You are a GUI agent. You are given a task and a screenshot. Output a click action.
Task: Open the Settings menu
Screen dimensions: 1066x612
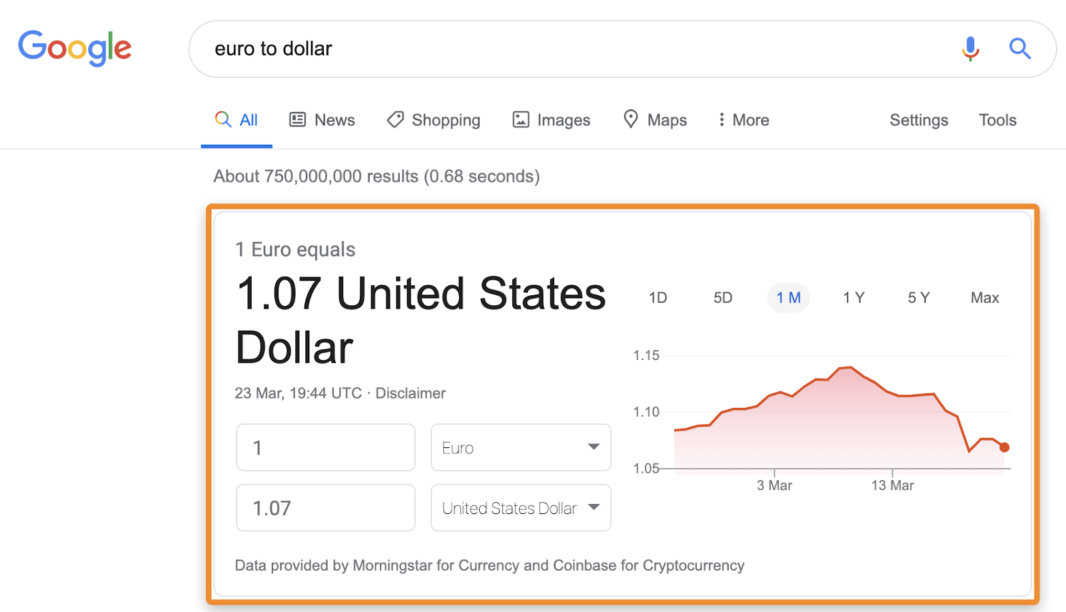[x=918, y=119]
